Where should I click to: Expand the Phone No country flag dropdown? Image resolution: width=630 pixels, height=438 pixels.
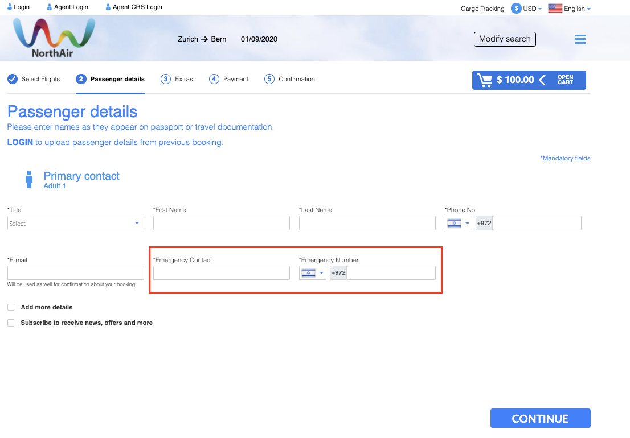pyautogui.click(x=459, y=224)
